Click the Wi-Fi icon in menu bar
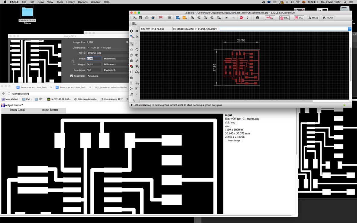 [298, 2]
